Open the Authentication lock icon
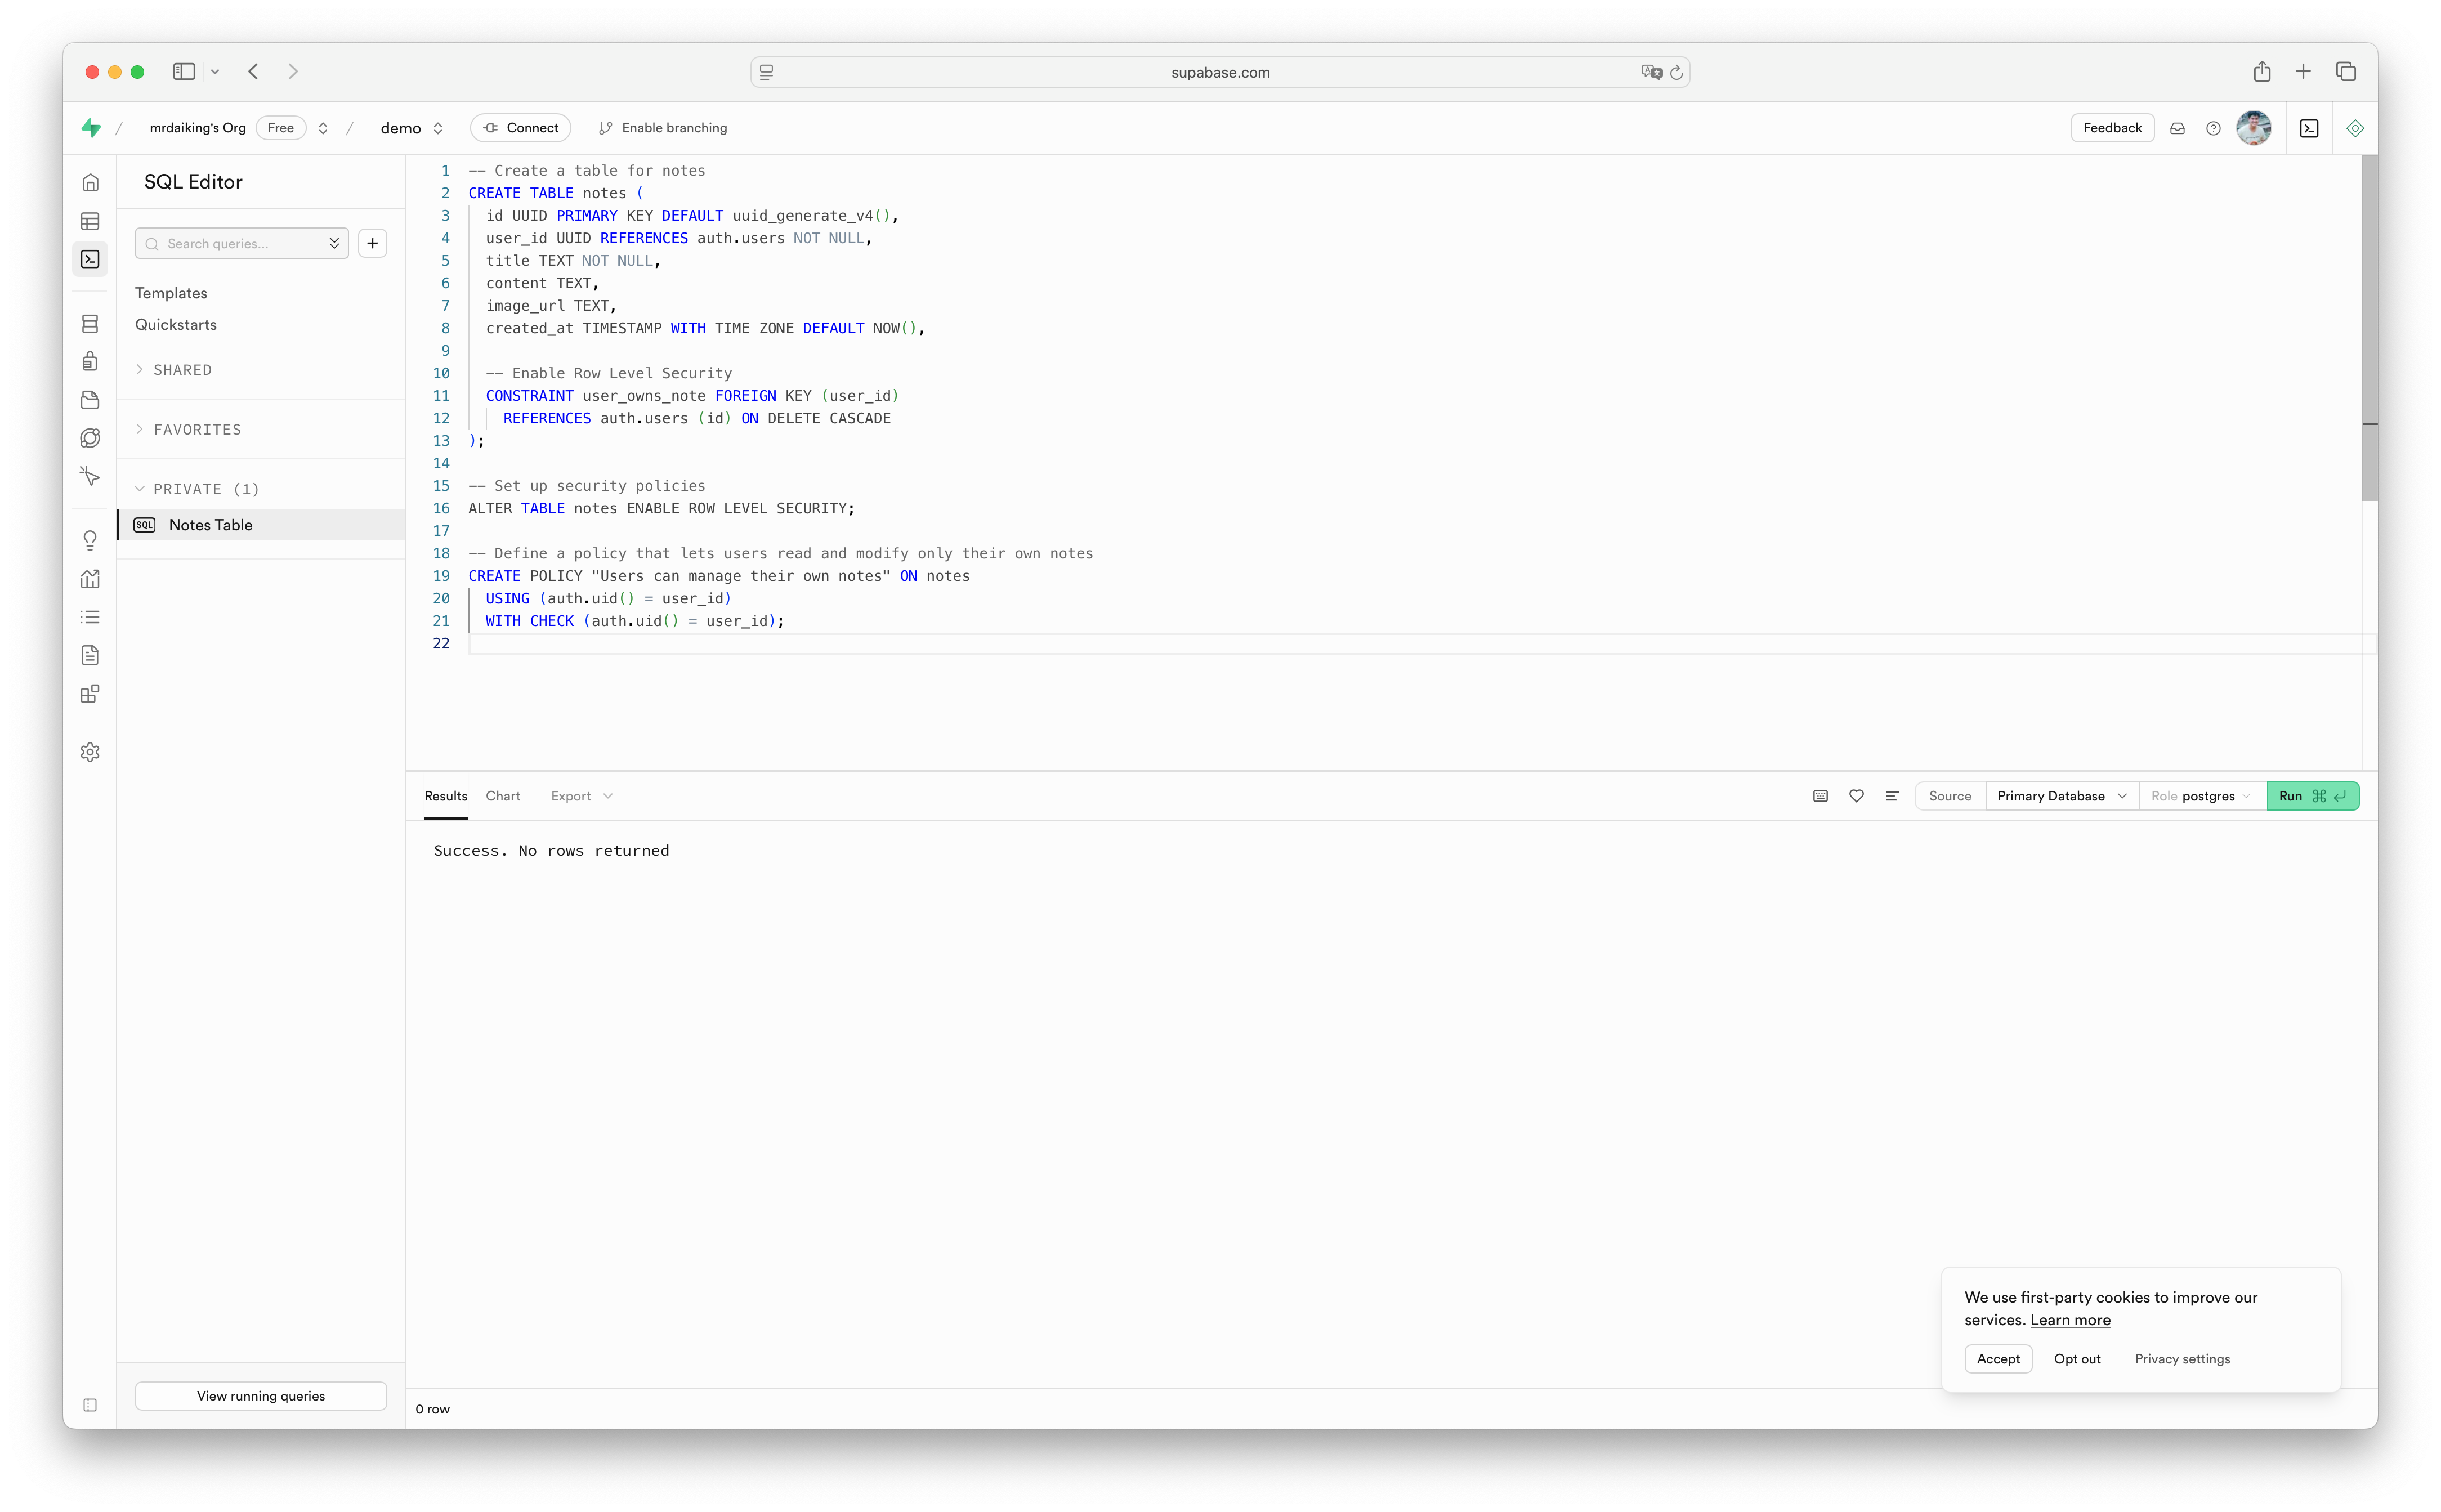Screen dimensions: 2441x1512 90,361
